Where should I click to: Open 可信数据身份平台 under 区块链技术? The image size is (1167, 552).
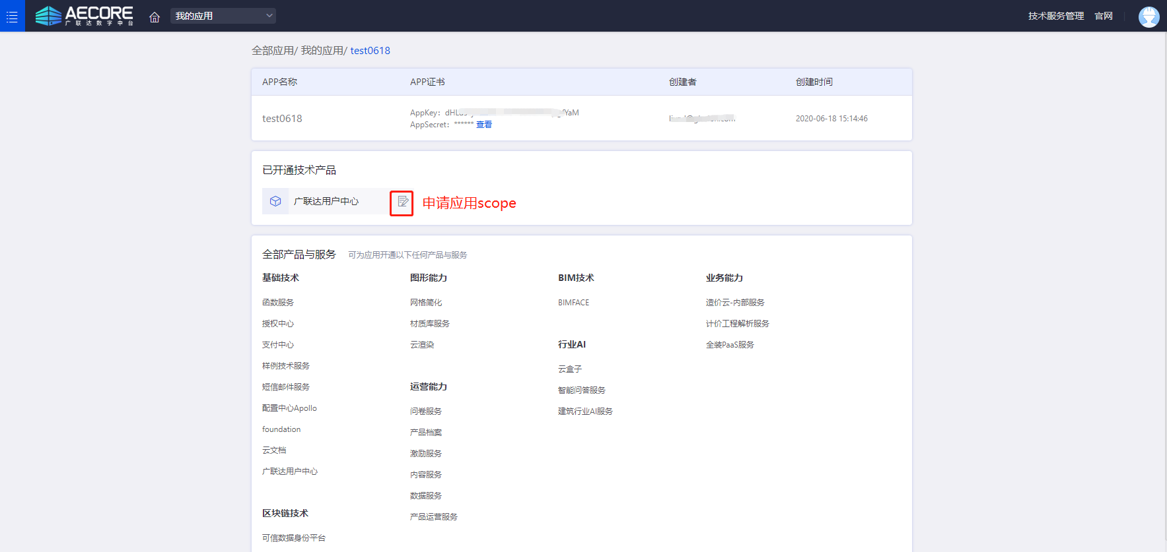coord(294,538)
